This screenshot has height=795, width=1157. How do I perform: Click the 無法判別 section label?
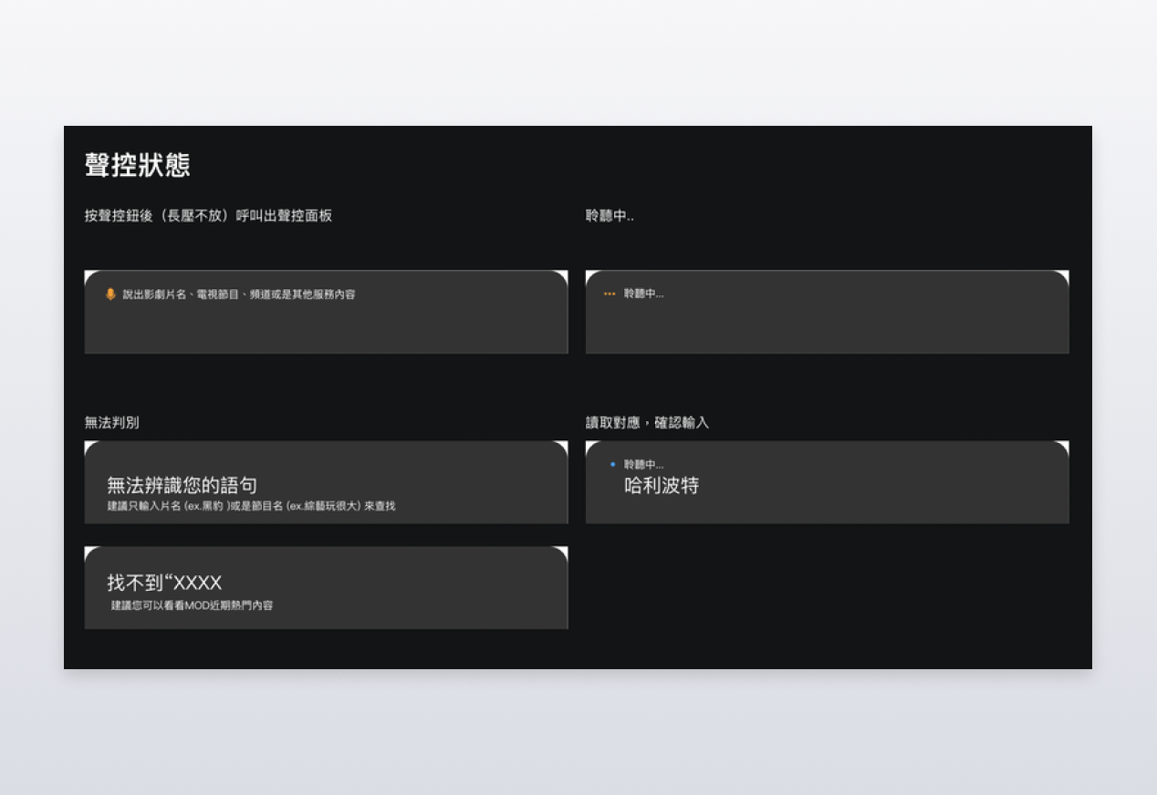111,423
